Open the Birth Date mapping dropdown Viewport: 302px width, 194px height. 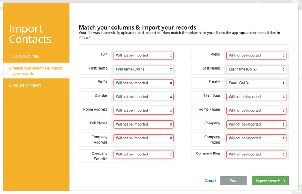(256, 97)
